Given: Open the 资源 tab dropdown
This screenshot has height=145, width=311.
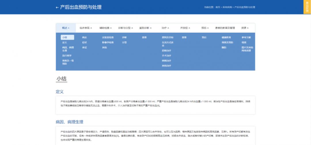Looking at the screenshot, I should click(x=245, y=28).
